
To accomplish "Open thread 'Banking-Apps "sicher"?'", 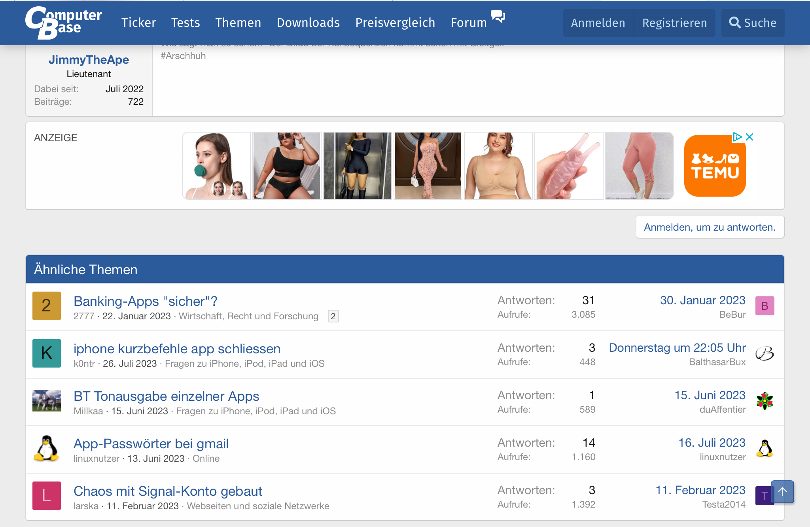I will coord(146,301).
